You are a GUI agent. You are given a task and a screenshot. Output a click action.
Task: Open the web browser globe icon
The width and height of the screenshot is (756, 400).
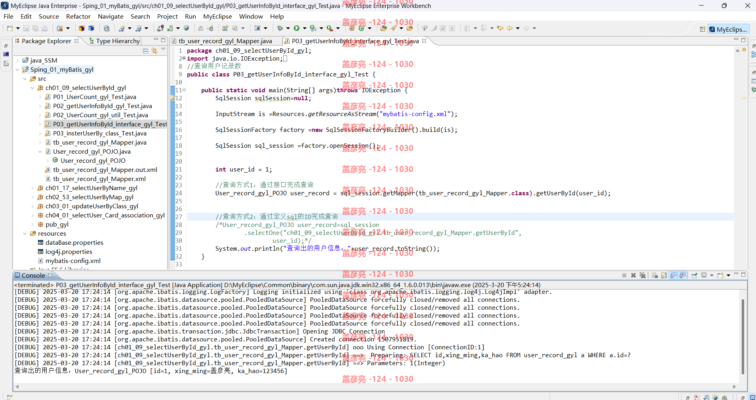[x=187, y=28]
